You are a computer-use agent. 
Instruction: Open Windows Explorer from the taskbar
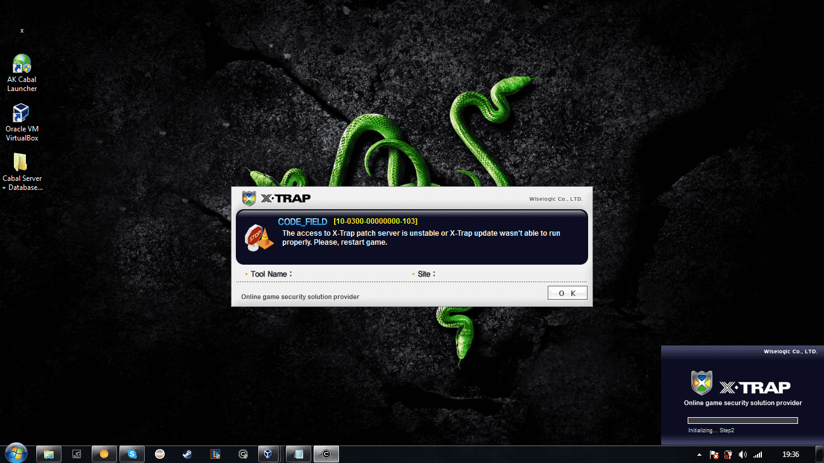click(x=49, y=454)
